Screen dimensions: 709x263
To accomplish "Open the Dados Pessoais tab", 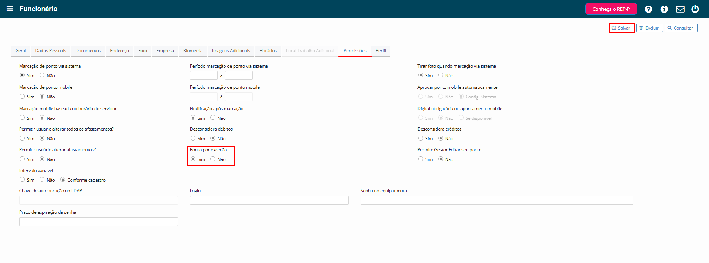I will click(51, 51).
